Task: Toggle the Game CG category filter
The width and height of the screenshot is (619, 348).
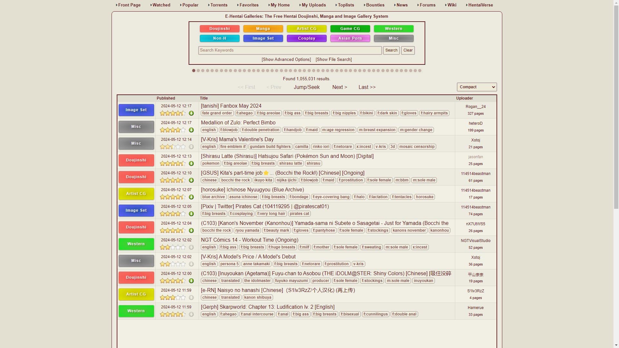Action: pyautogui.click(x=350, y=29)
